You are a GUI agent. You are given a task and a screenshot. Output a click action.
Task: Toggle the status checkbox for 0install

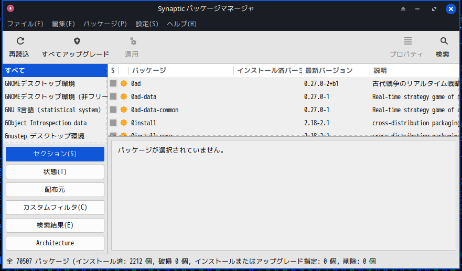point(113,123)
